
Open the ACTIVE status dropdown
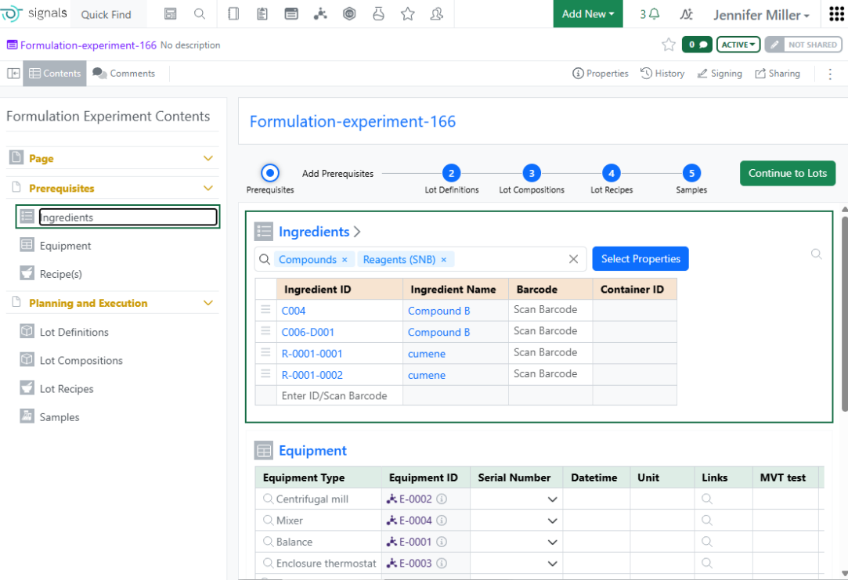point(738,45)
